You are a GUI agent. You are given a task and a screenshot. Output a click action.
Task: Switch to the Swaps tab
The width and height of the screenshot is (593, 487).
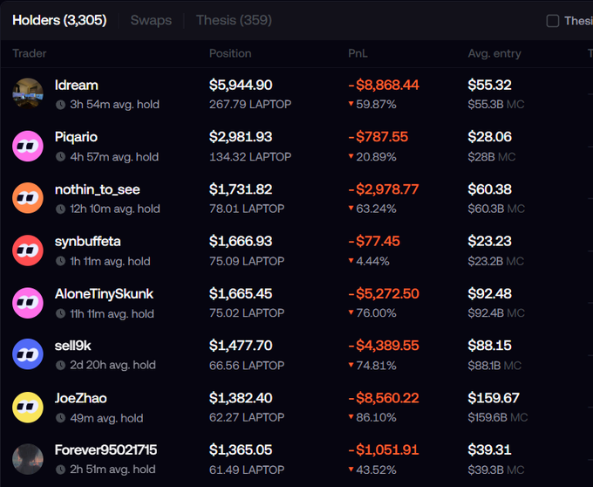[151, 20]
